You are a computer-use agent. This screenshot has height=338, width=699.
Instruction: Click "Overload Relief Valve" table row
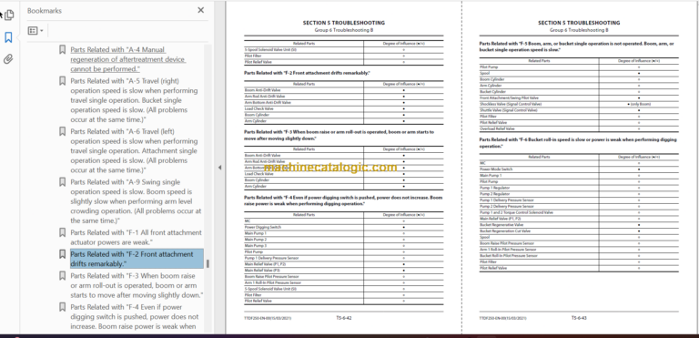579,128
